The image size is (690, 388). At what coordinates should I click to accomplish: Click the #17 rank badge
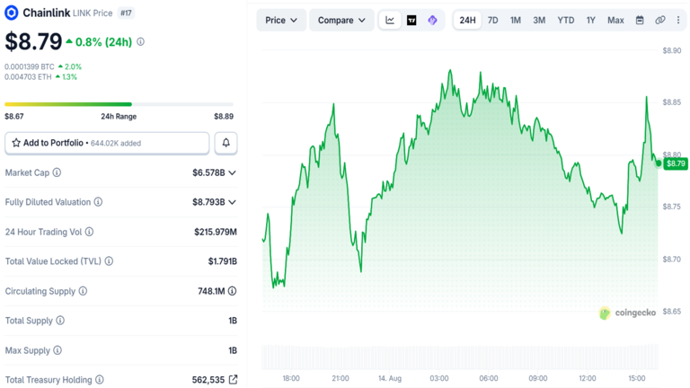point(127,13)
